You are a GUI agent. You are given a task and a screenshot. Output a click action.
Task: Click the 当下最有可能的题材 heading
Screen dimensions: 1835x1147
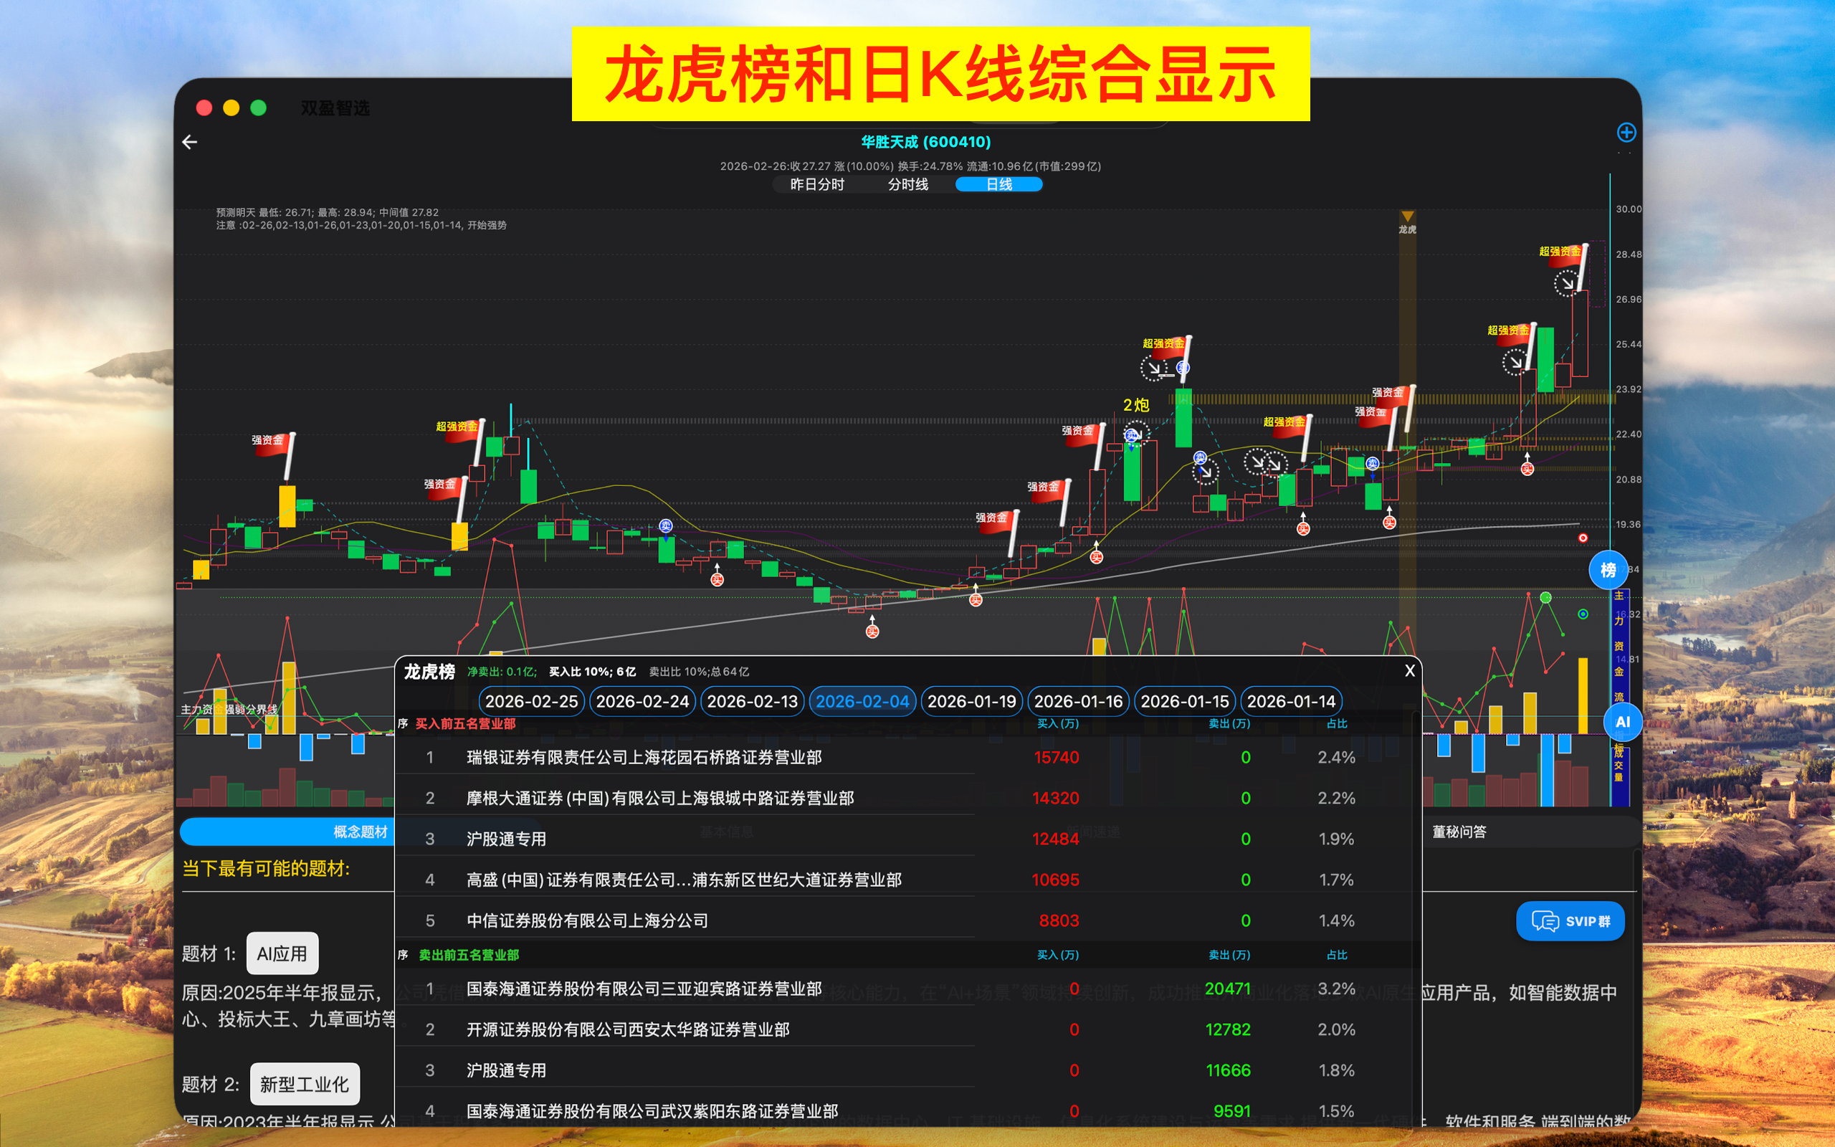266,869
